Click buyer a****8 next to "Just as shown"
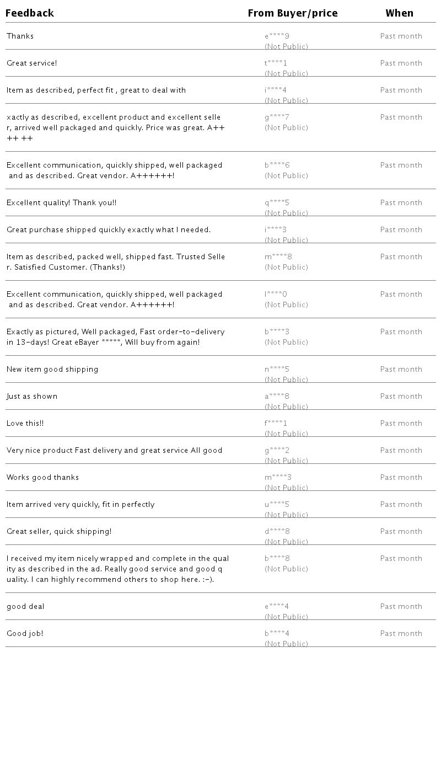 pyautogui.click(x=277, y=397)
